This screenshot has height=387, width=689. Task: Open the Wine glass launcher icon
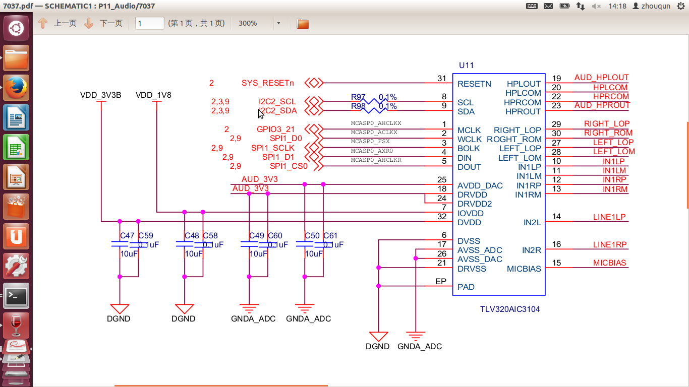click(x=16, y=325)
